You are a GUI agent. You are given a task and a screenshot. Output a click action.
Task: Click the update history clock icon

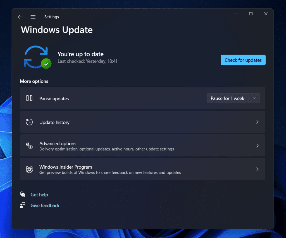pyautogui.click(x=29, y=122)
